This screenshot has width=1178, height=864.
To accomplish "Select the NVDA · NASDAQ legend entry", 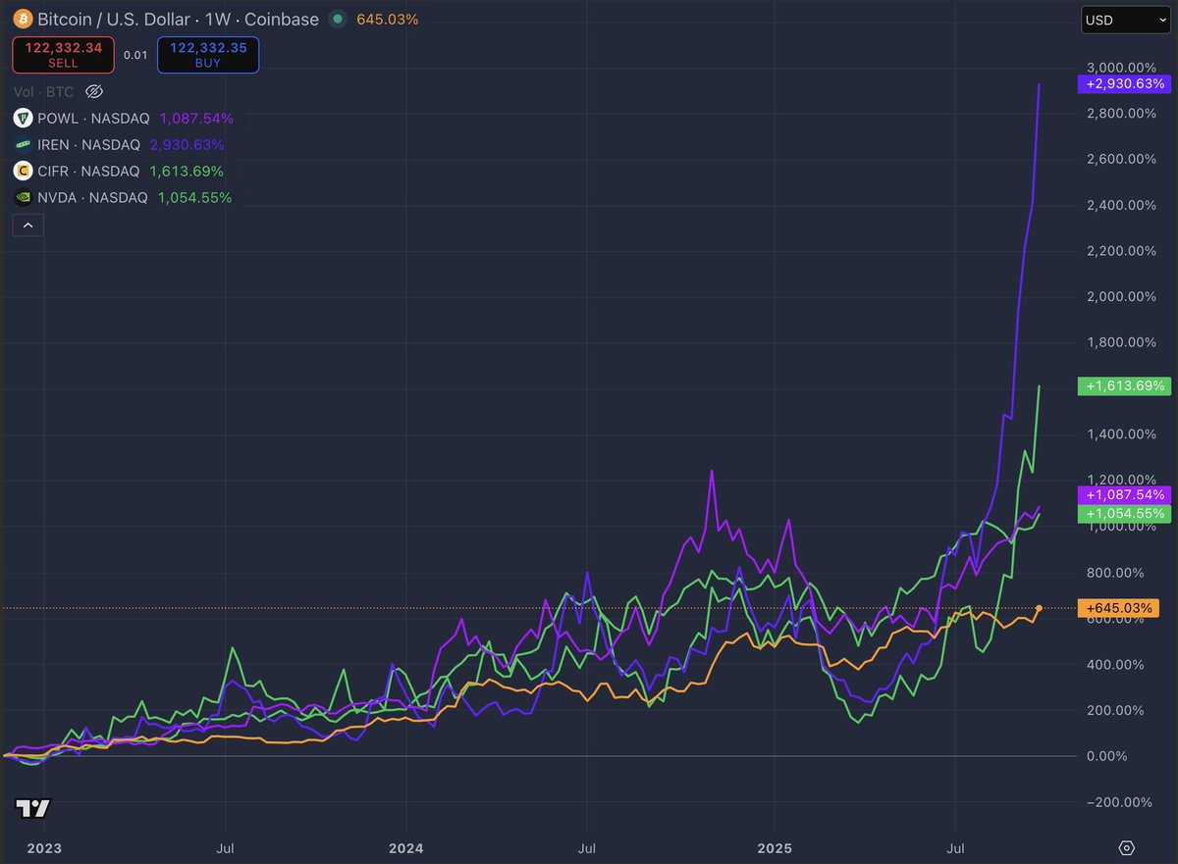I will pos(92,197).
